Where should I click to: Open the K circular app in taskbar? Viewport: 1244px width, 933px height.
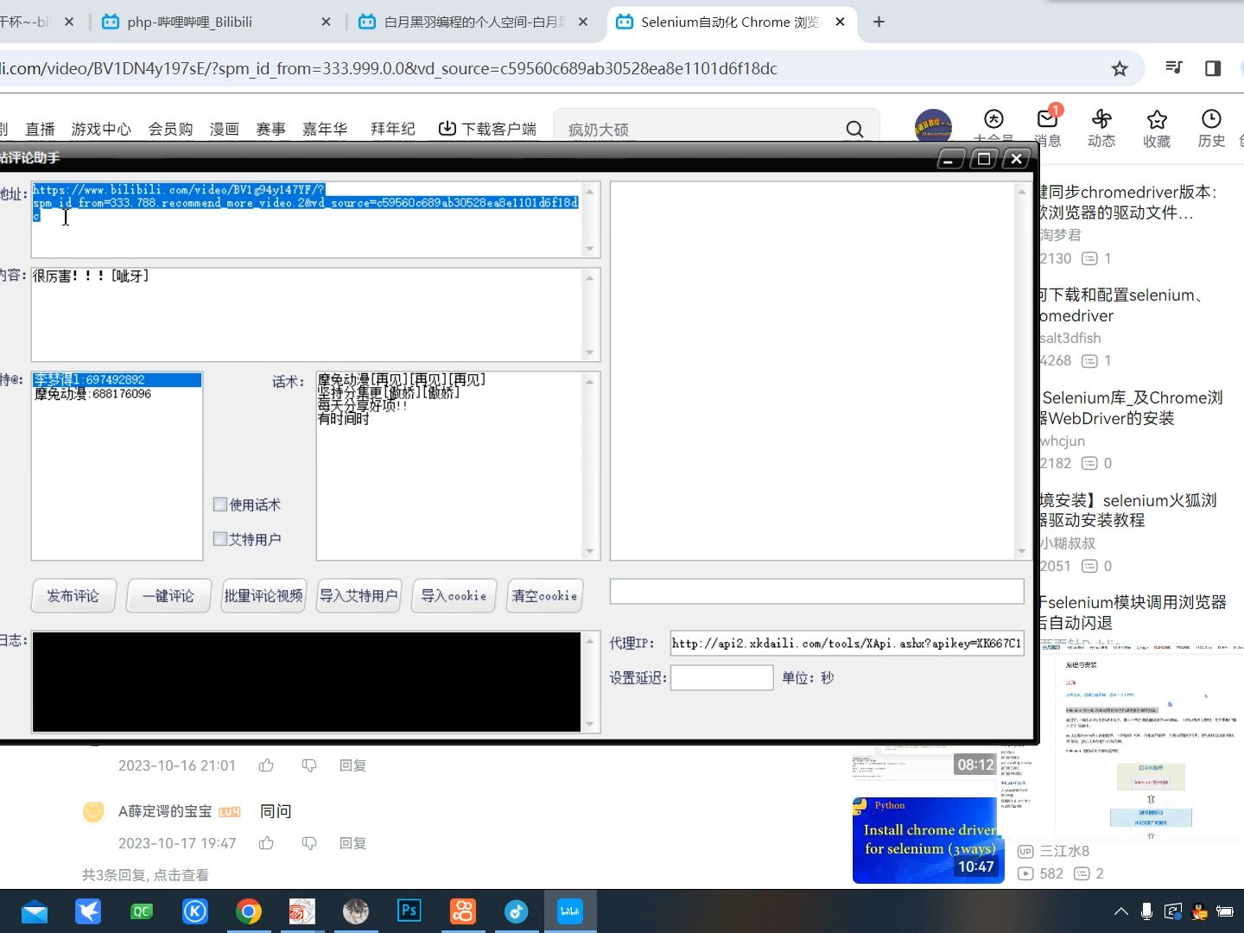(195, 911)
